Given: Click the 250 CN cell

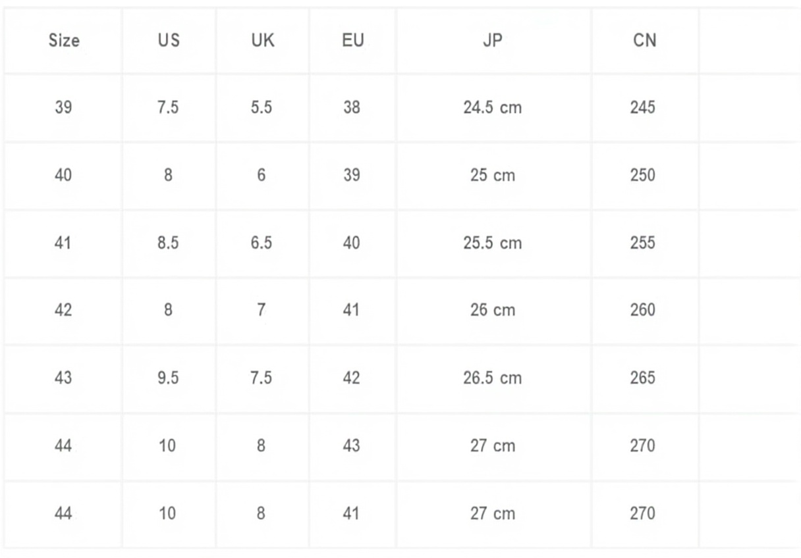Looking at the screenshot, I should pyautogui.click(x=642, y=175).
